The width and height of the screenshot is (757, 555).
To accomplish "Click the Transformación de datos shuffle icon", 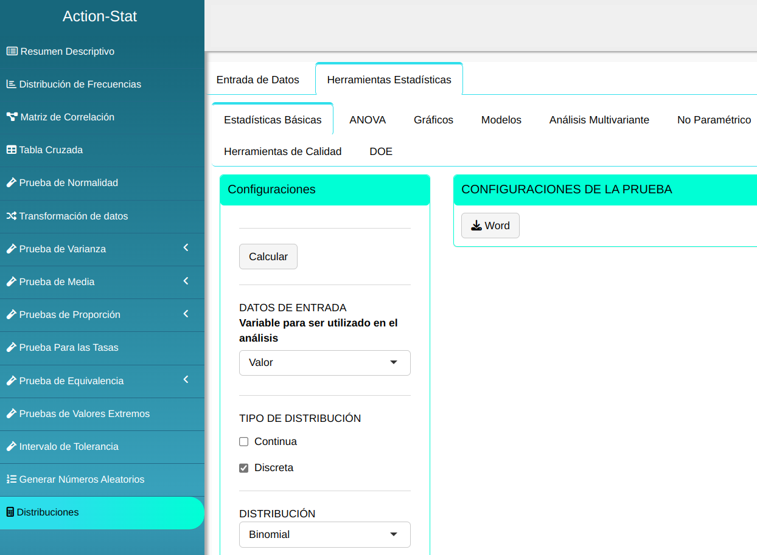I will 11,216.
